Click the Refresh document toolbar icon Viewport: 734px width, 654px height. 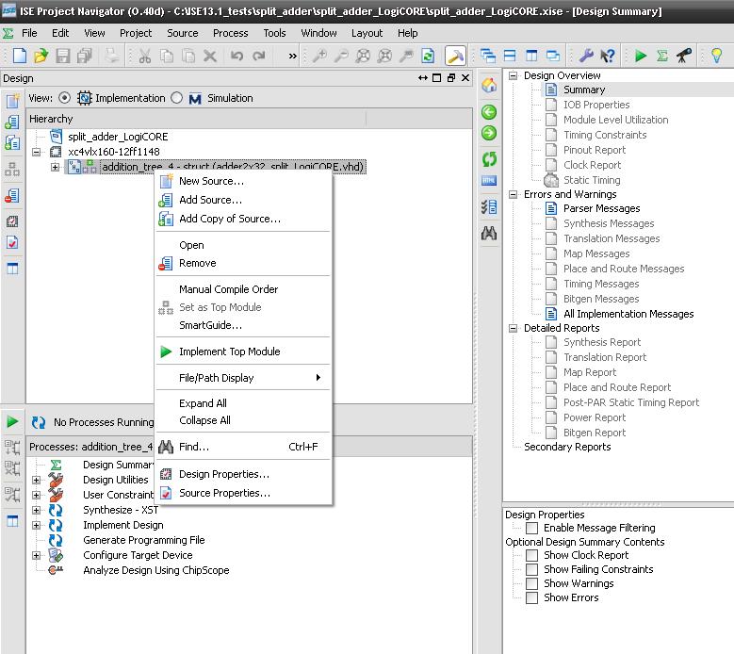(x=428, y=57)
